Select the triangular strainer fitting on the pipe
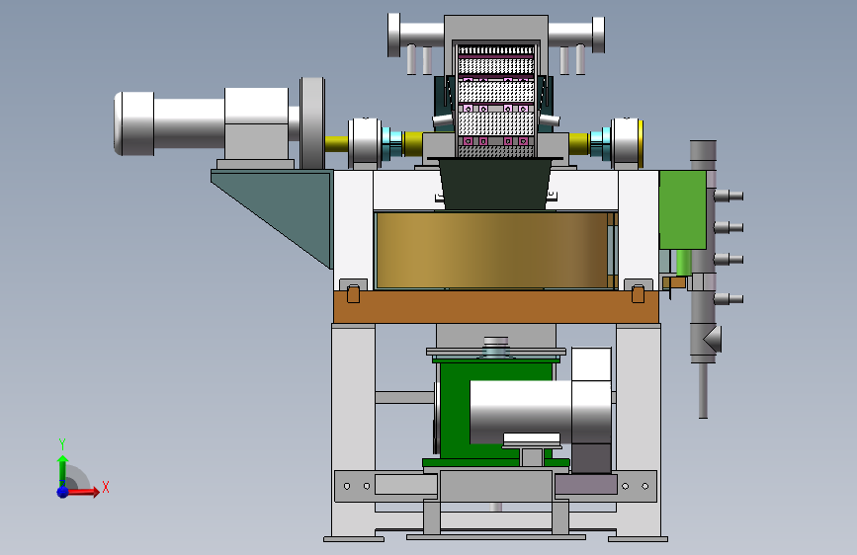The width and height of the screenshot is (857, 555). click(x=712, y=339)
